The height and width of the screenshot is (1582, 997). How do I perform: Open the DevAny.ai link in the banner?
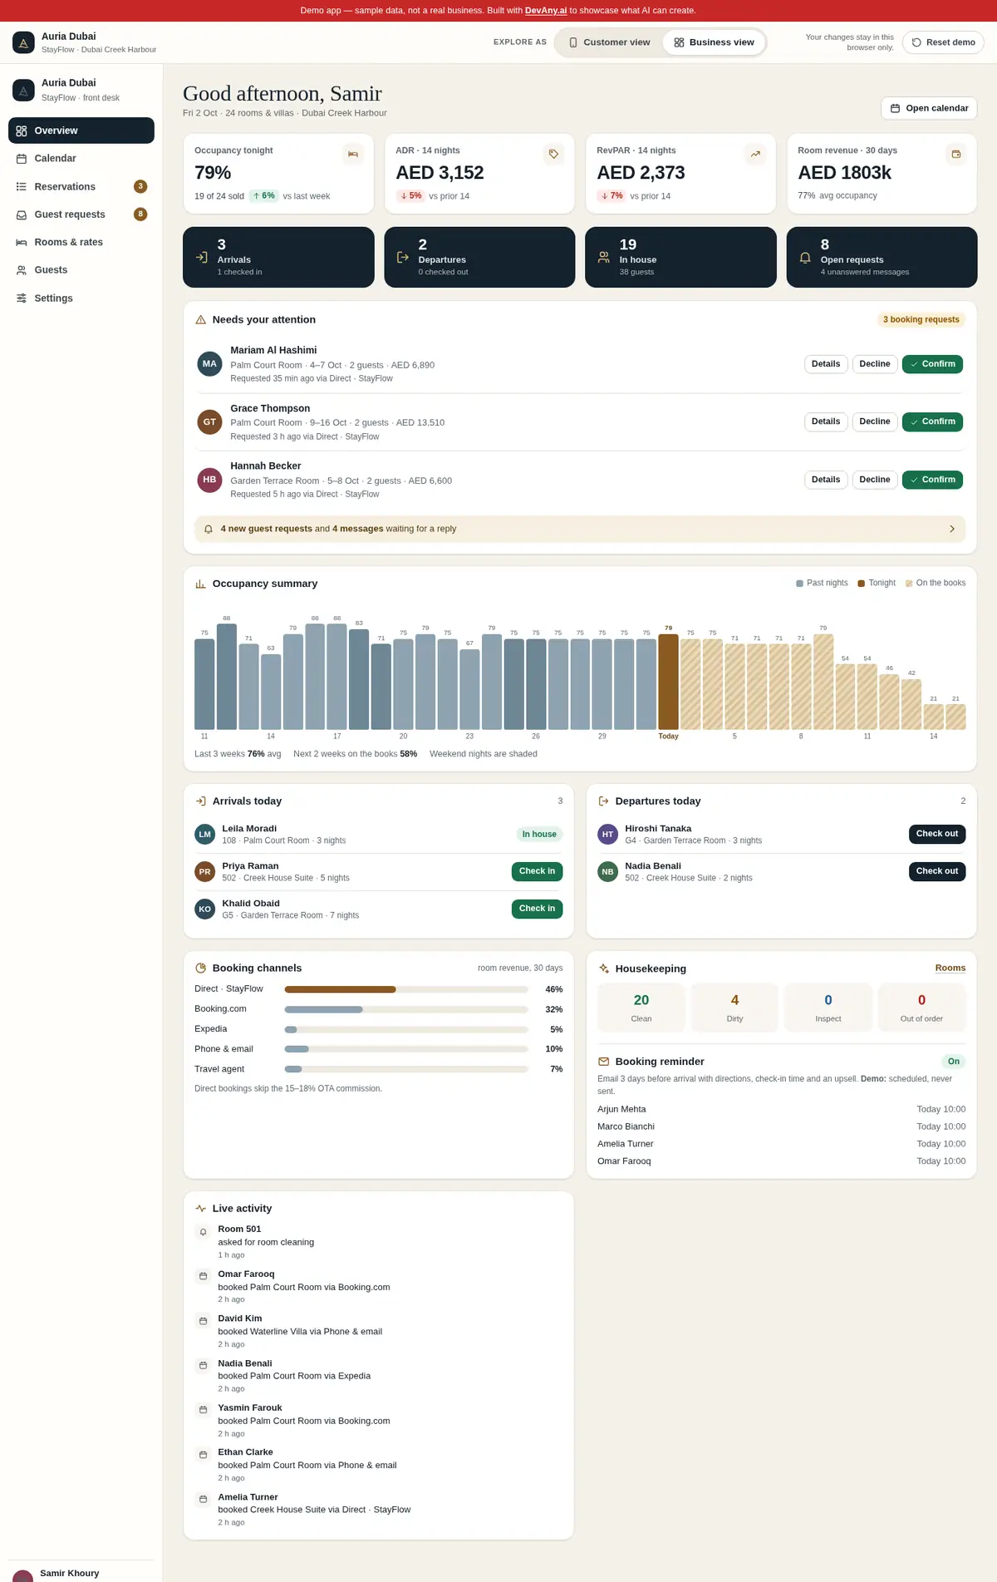pyautogui.click(x=546, y=11)
